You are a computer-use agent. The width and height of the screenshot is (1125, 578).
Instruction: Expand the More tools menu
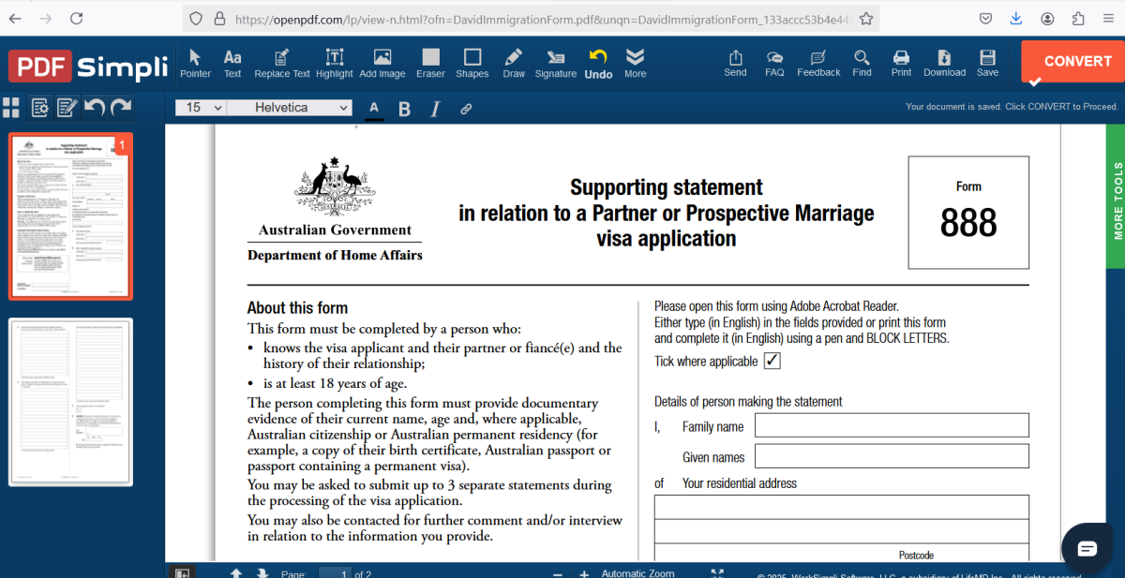coord(635,63)
